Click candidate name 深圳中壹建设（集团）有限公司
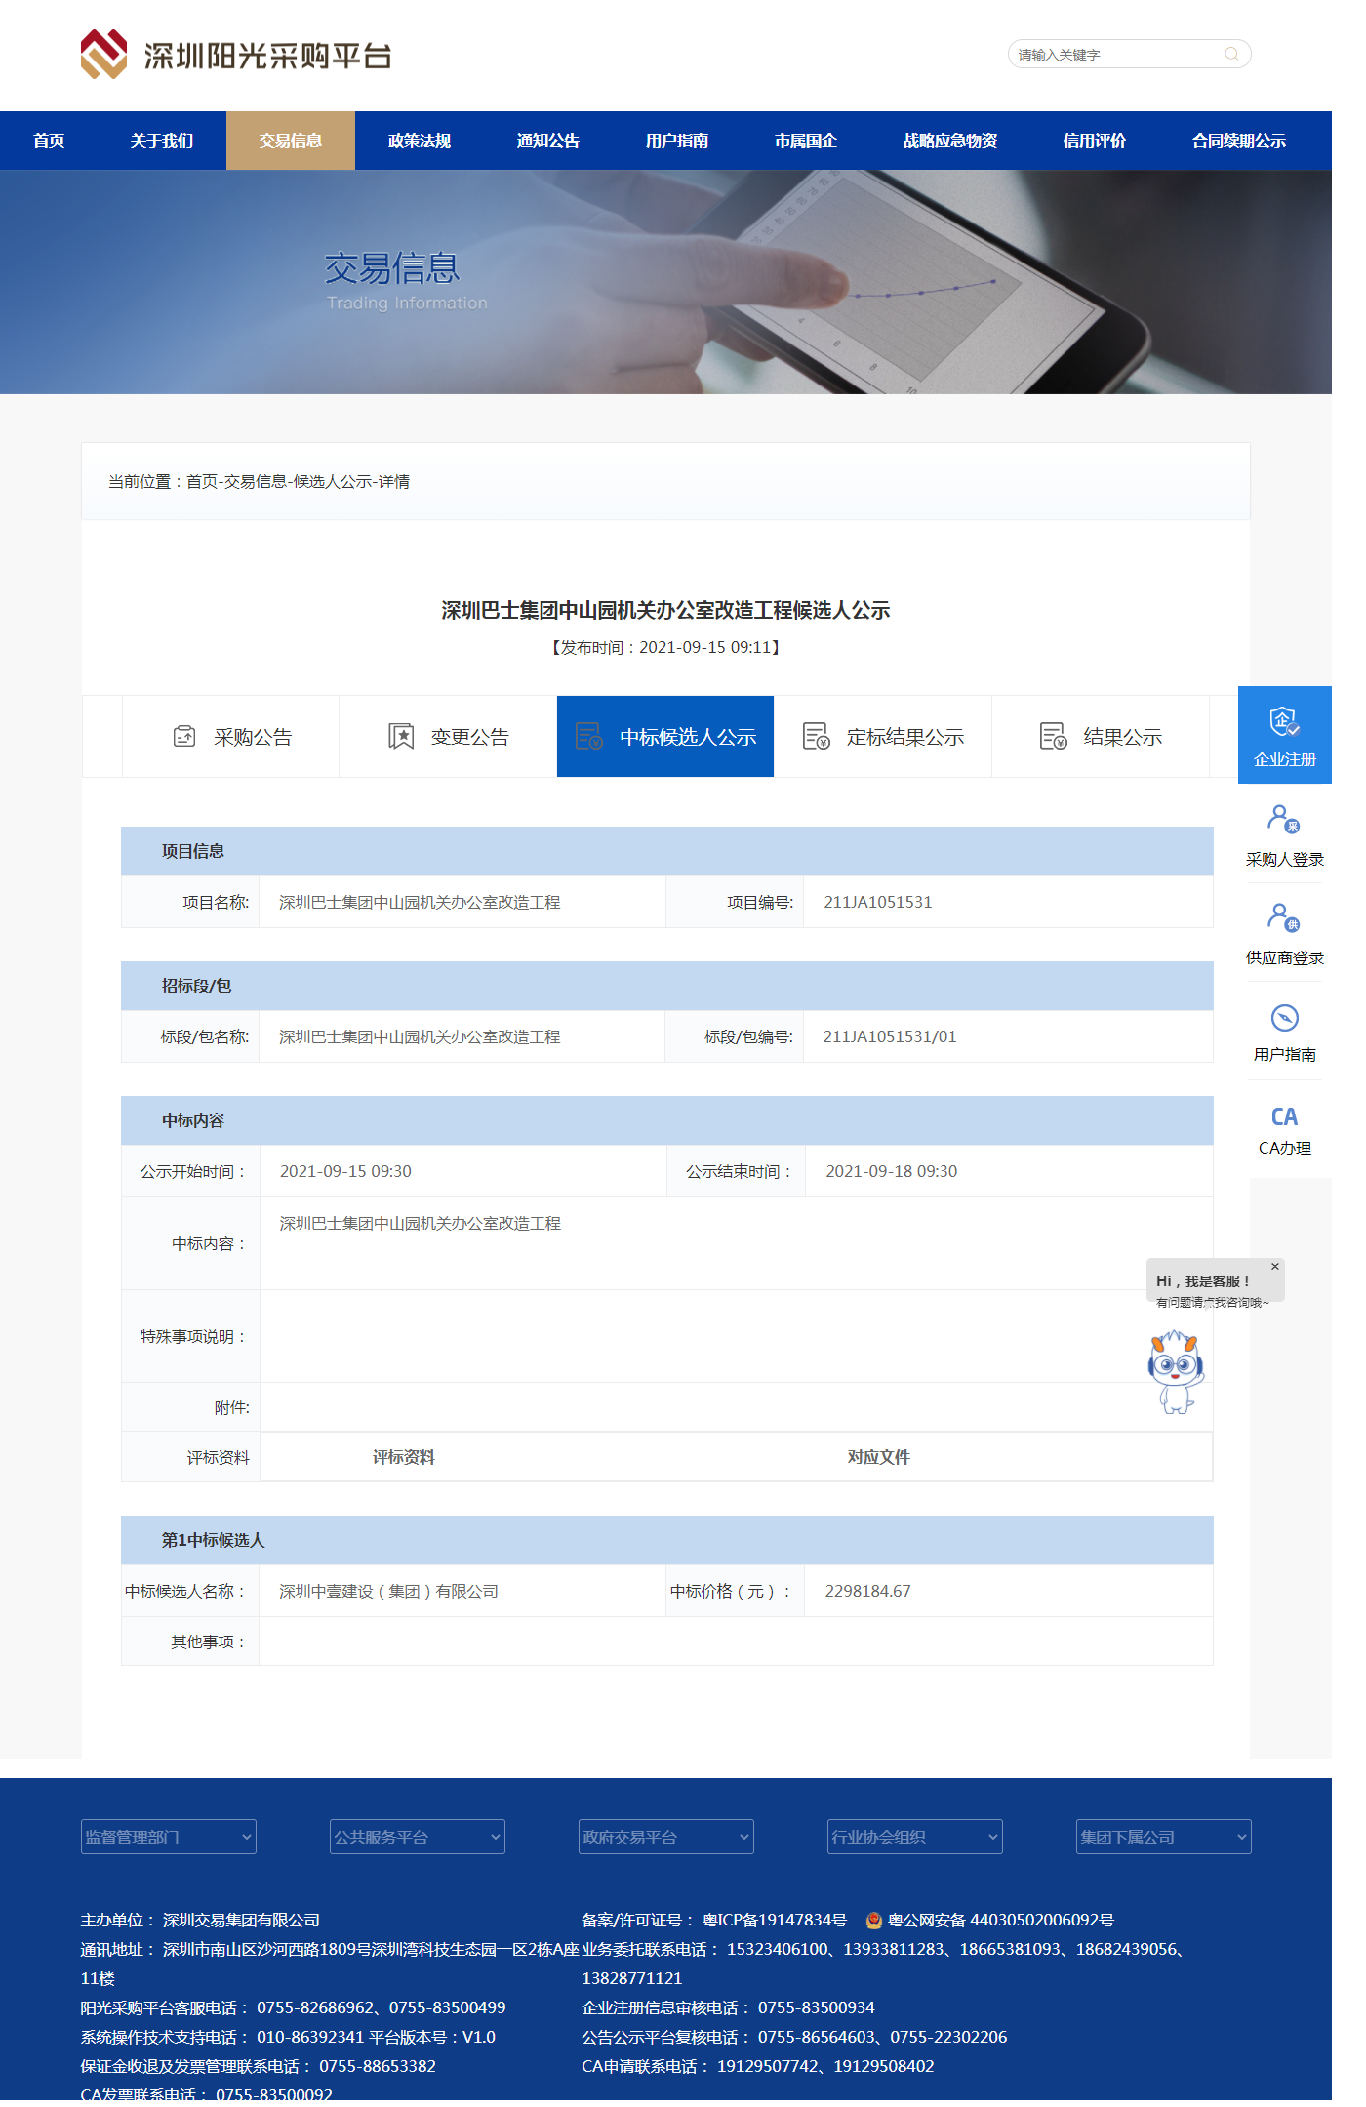The image size is (1366, 2107). (x=388, y=1591)
